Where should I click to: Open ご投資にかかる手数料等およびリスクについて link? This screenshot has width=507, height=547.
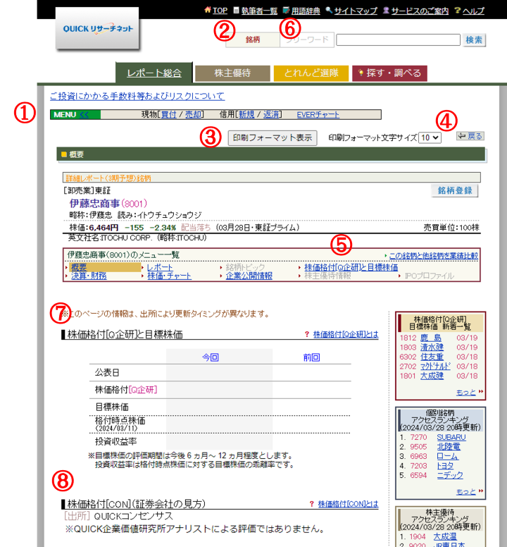(x=137, y=96)
